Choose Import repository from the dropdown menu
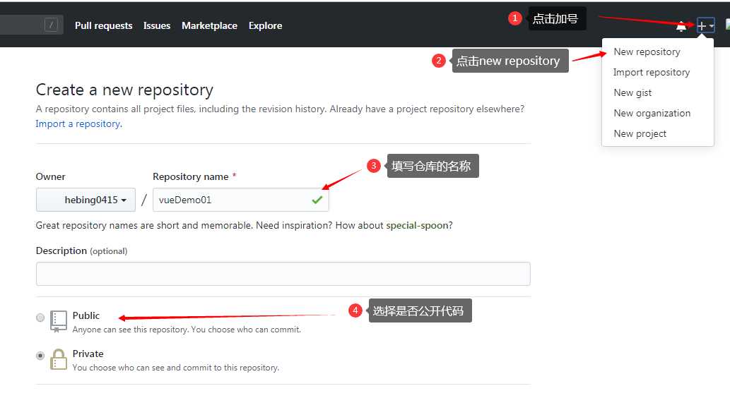The image size is (730, 398). pos(652,72)
